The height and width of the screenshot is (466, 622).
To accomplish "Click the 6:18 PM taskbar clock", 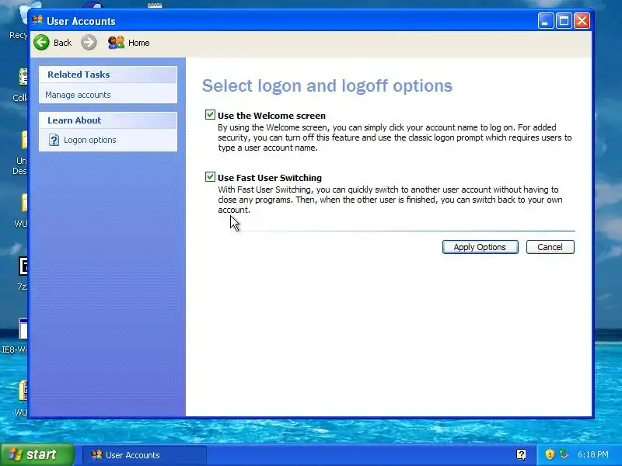I will pos(592,454).
